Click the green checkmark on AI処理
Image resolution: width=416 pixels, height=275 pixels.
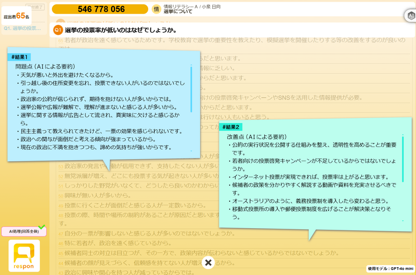[x=42, y=227]
